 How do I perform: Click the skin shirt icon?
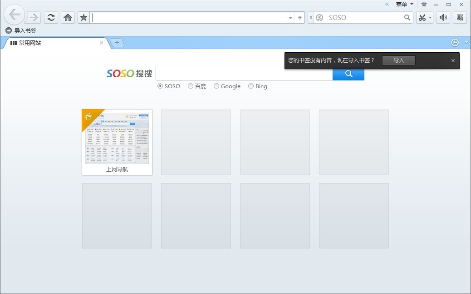tap(424, 4)
